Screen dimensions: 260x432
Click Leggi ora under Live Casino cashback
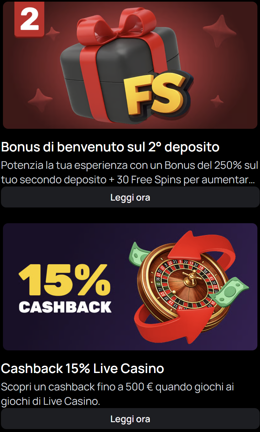130,419
